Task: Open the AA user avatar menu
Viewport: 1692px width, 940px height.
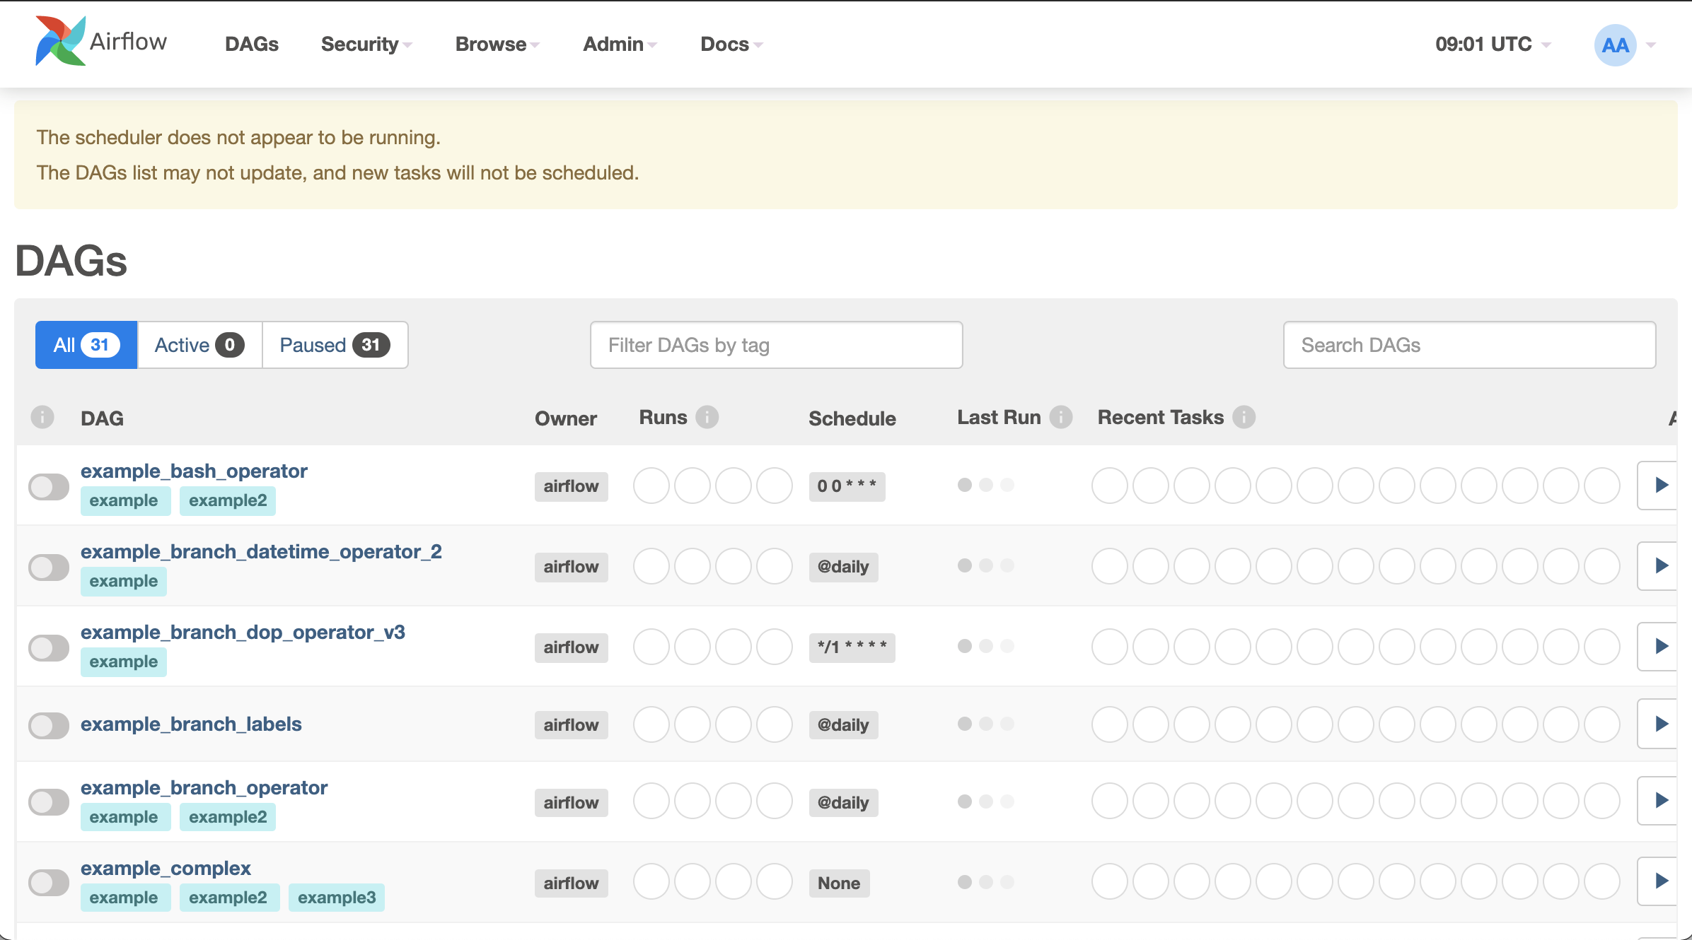Action: pos(1615,45)
